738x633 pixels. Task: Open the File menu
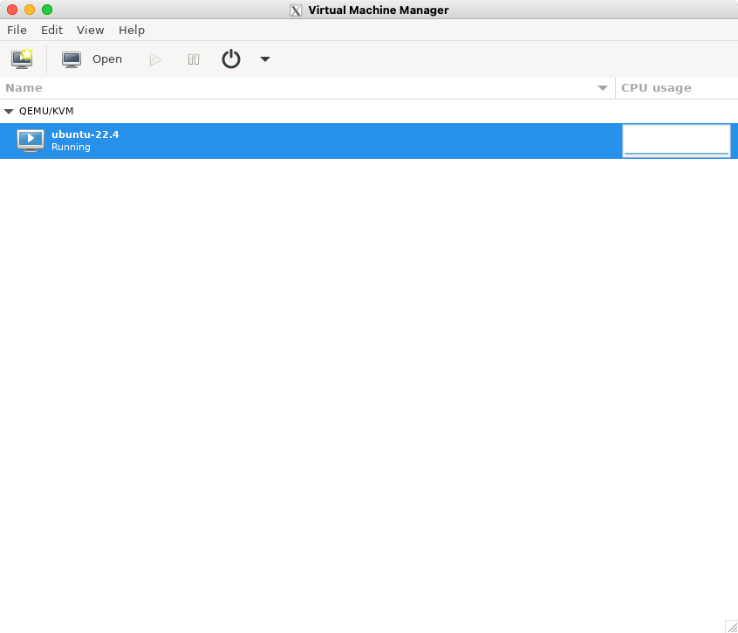pos(17,30)
